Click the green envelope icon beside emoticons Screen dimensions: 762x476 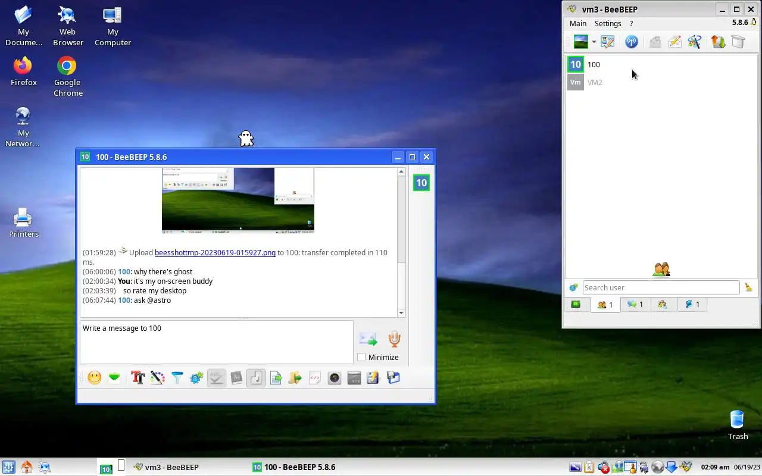(x=114, y=378)
